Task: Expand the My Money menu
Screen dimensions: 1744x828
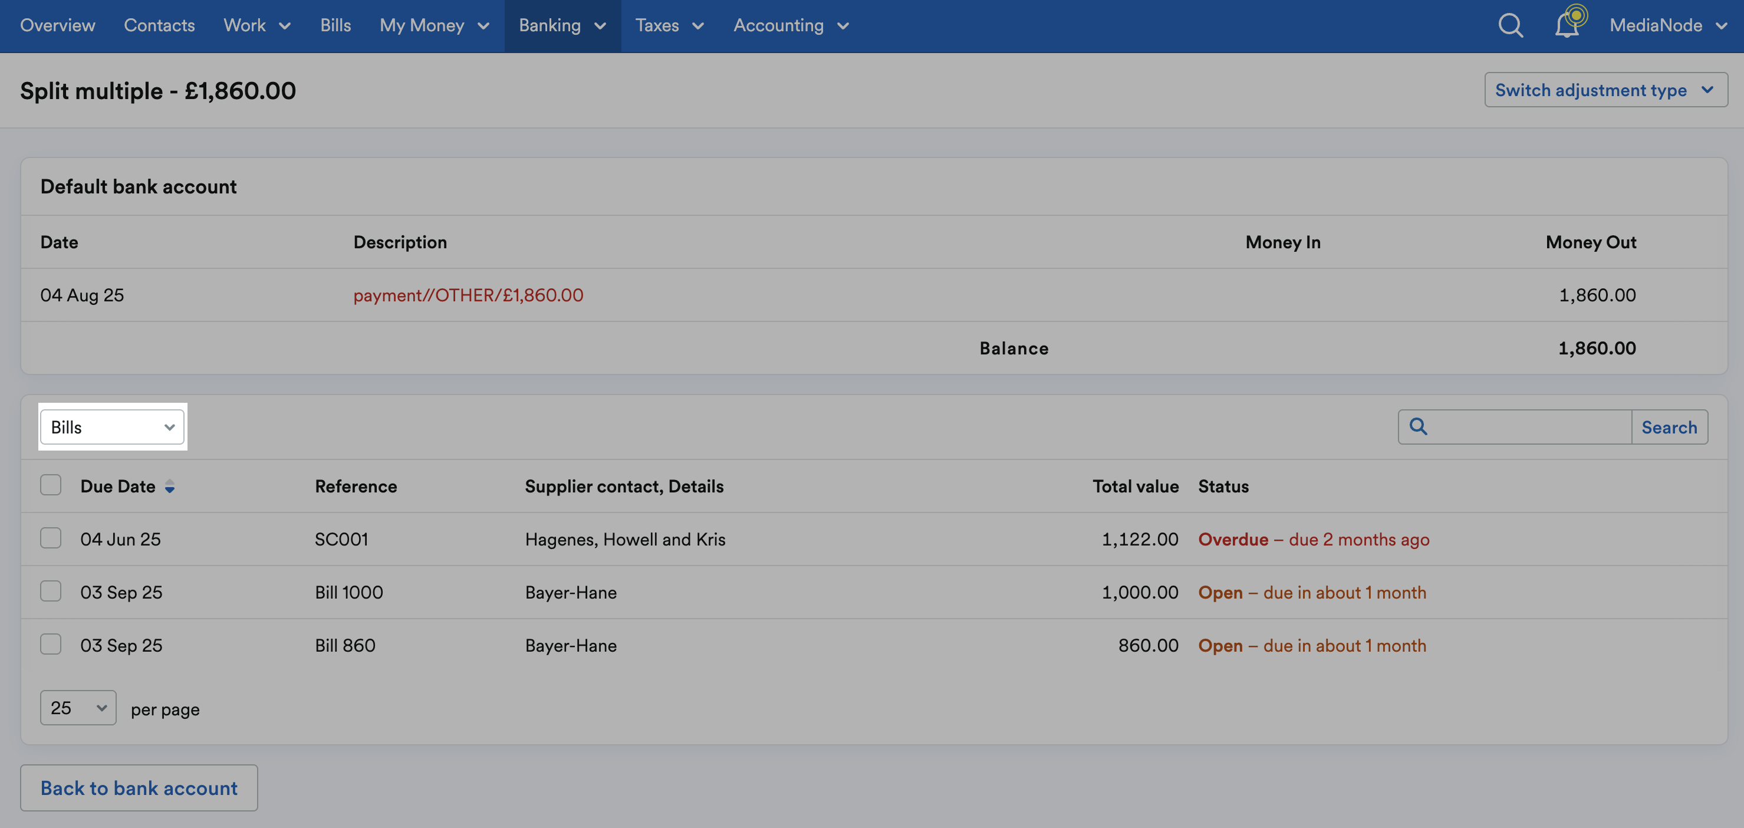Action: pos(434,26)
